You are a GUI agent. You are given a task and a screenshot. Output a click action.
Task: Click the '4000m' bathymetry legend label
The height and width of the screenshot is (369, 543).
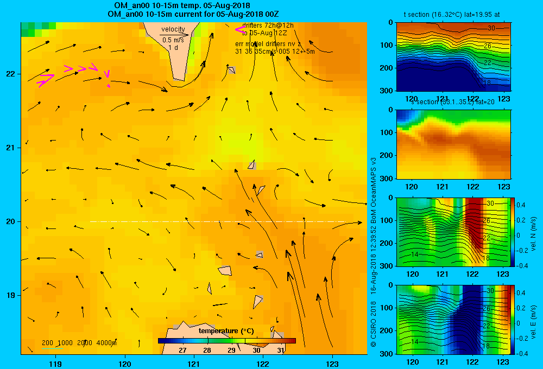click(106, 343)
